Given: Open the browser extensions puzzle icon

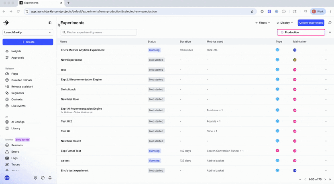Looking at the screenshot, I should pos(284,12).
